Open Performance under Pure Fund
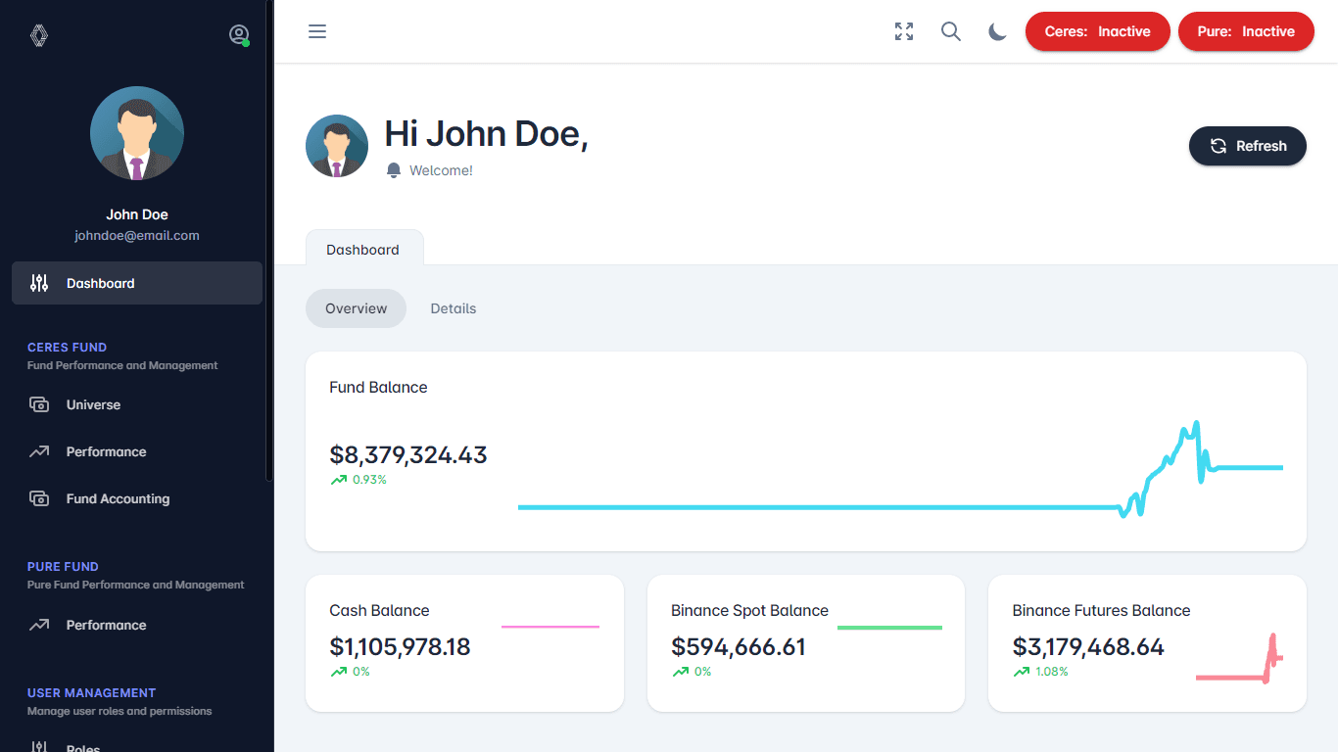The width and height of the screenshot is (1338, 752). click(106, 625)
